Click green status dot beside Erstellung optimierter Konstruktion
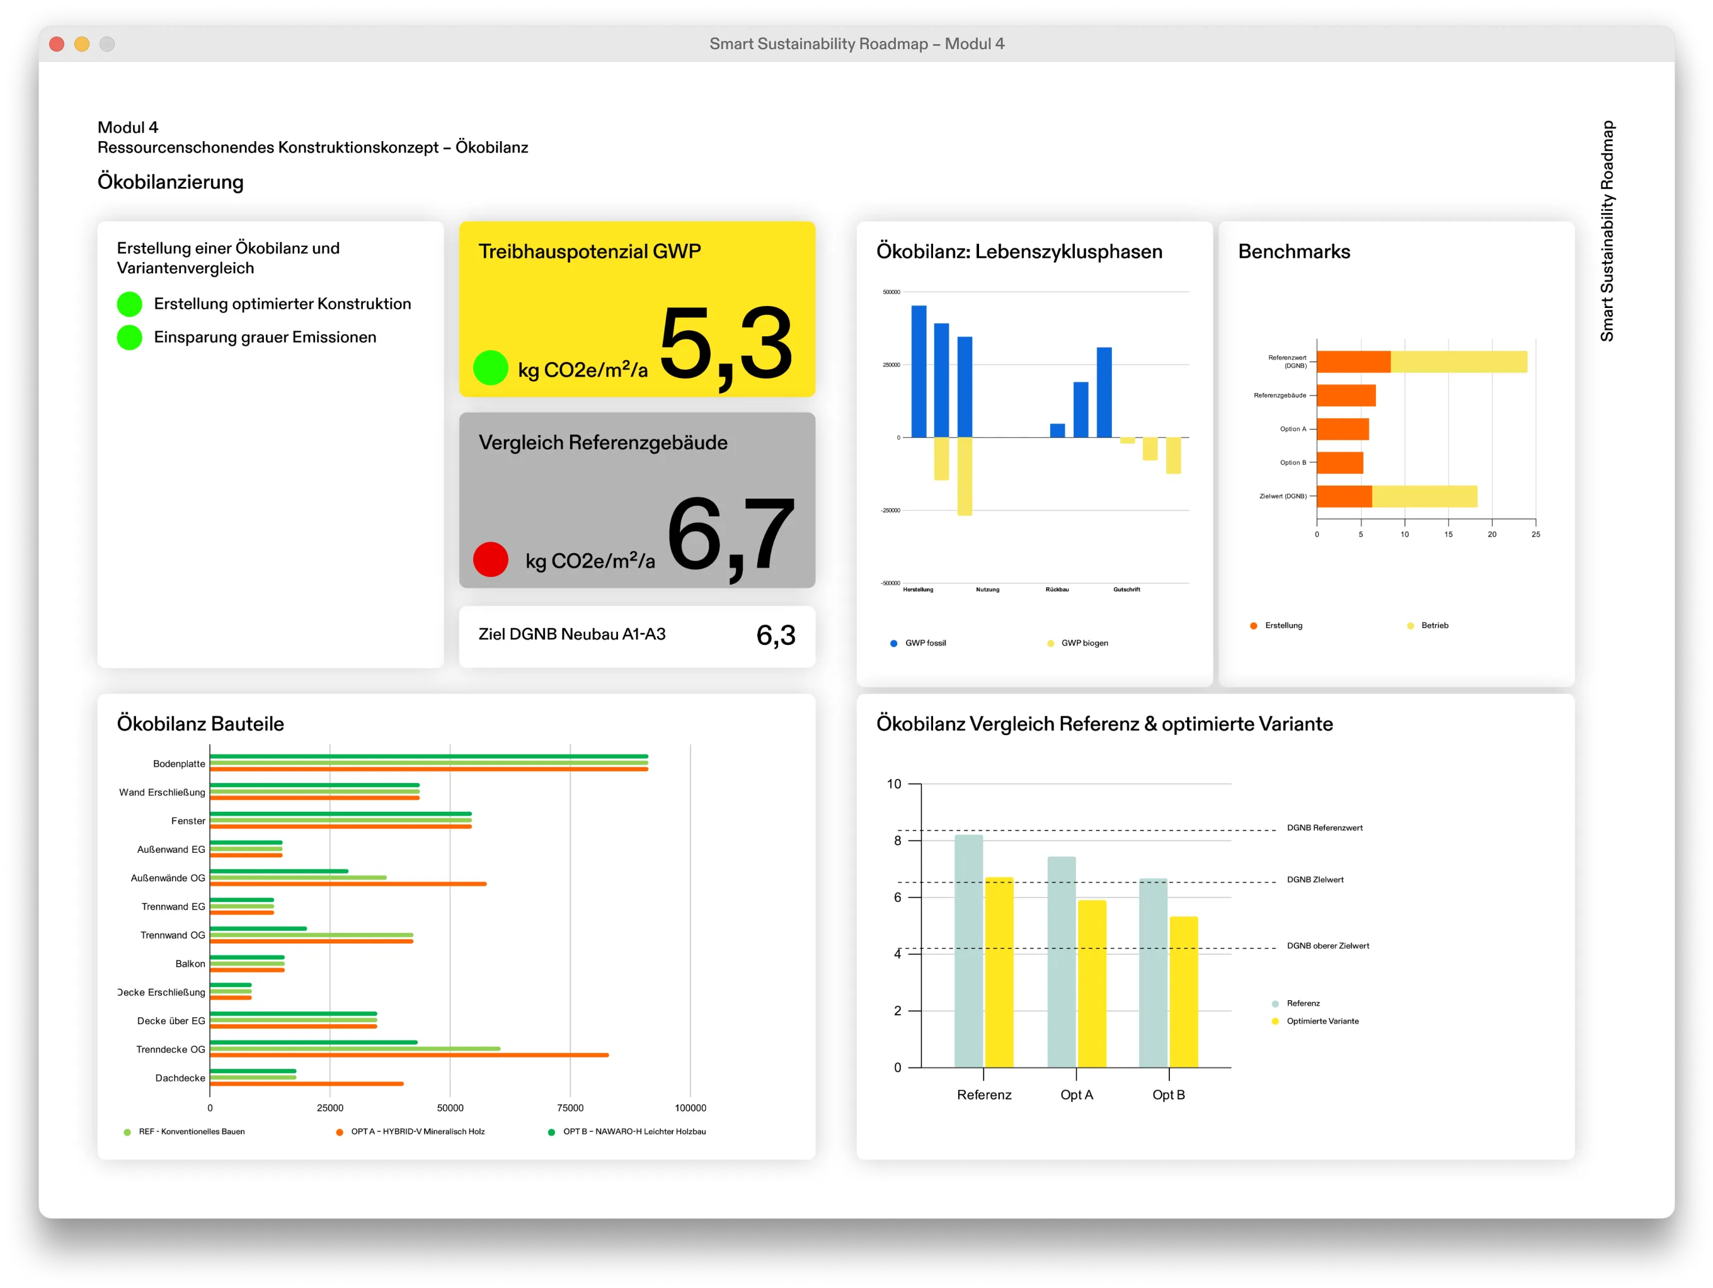 [129, 304]
